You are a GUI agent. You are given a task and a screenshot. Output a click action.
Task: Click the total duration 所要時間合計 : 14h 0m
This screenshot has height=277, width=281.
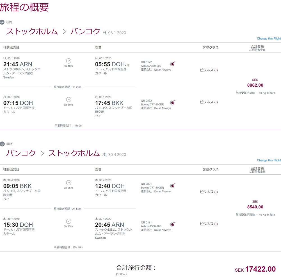coord(68,126)
